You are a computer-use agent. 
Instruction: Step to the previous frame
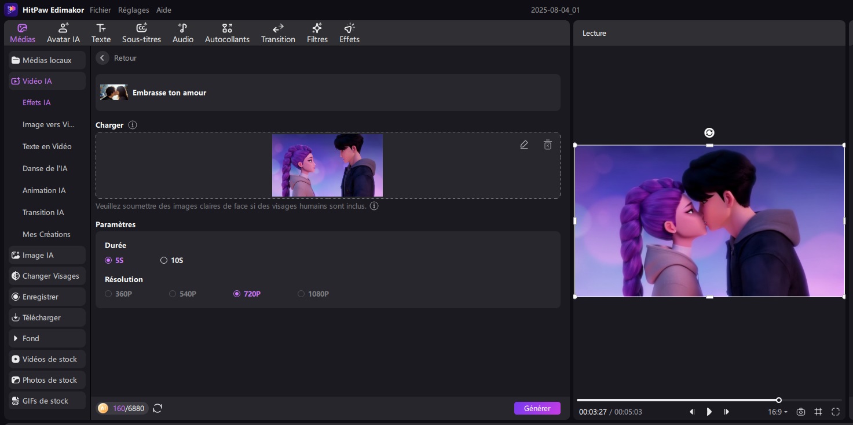pos(692,412)
